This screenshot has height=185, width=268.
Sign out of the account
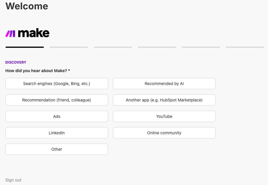click(13, 180)
